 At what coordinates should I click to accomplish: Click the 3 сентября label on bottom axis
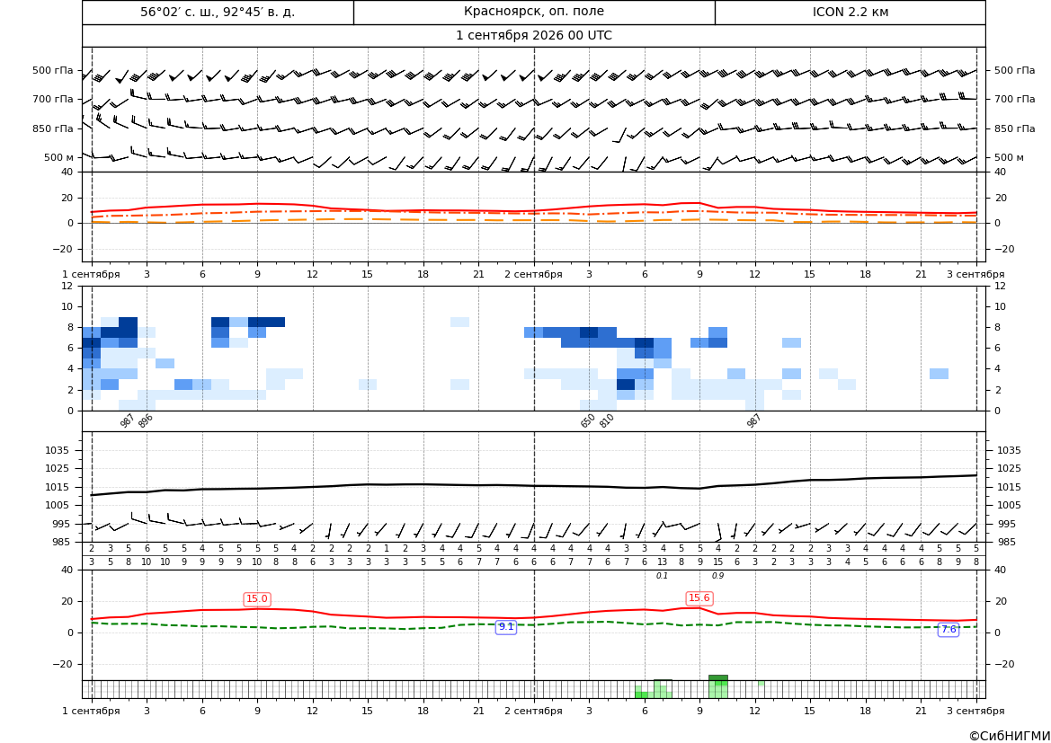[x=975, y=711]
